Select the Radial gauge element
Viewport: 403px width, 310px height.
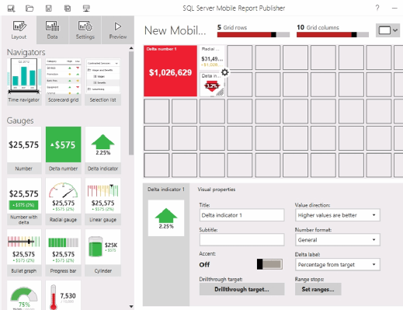[x=63, y=201]
